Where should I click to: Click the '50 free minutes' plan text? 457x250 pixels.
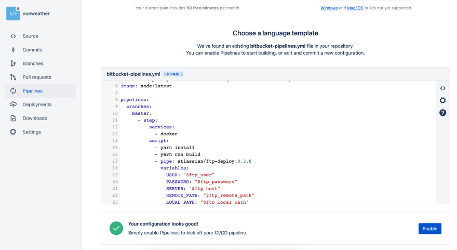pos(203,8)
